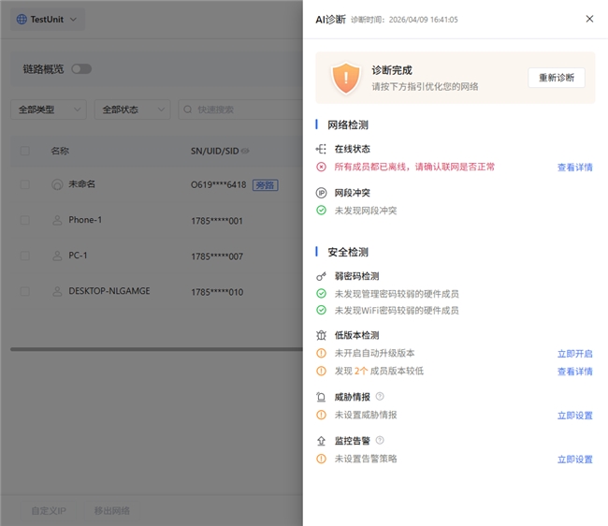Click the 网段冲突 IP icon

tap(322, 193)
